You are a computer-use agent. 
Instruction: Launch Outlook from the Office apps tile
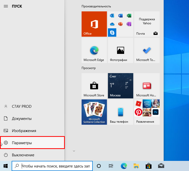[112, 16]
